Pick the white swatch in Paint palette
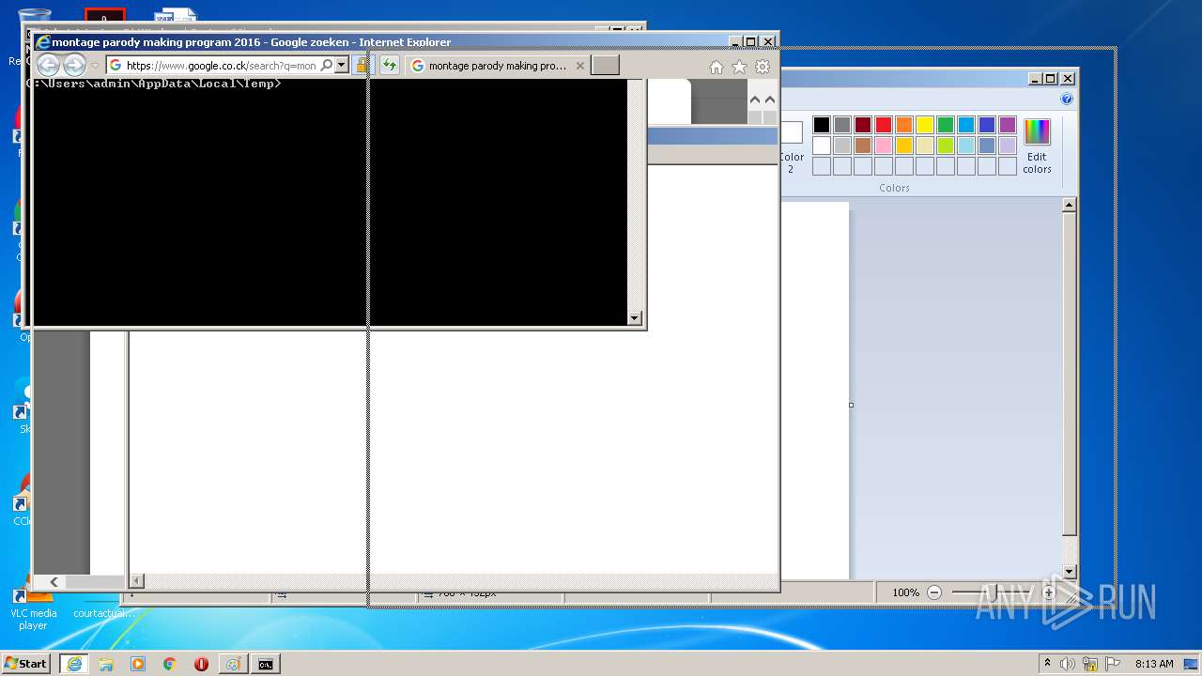The height and width of the screenshot is (676, 1202). 822,146
